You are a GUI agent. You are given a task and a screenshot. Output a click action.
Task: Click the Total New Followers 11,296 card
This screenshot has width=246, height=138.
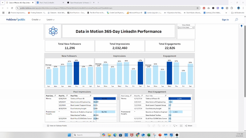click(70, 46)
